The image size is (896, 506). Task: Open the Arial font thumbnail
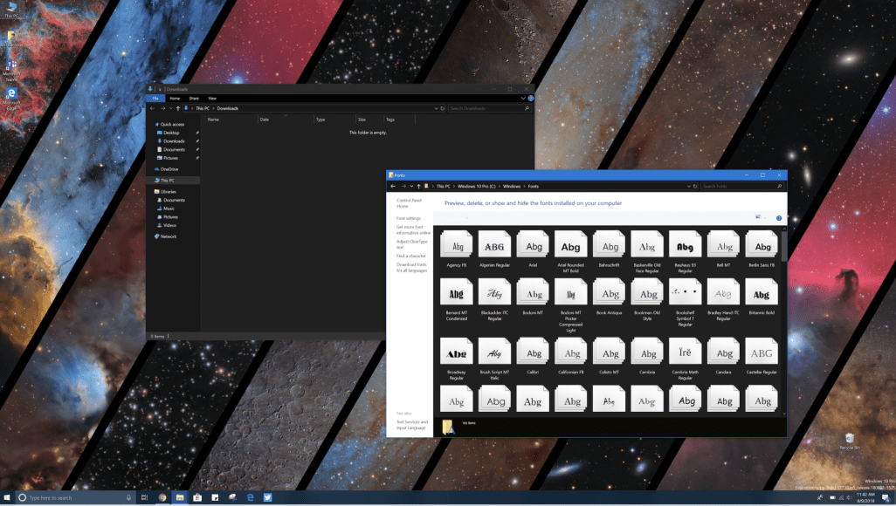[534, 247]
